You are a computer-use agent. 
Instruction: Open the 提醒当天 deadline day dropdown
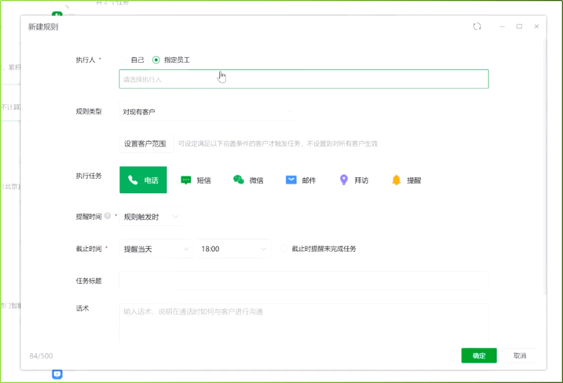(x=156, y=249)
